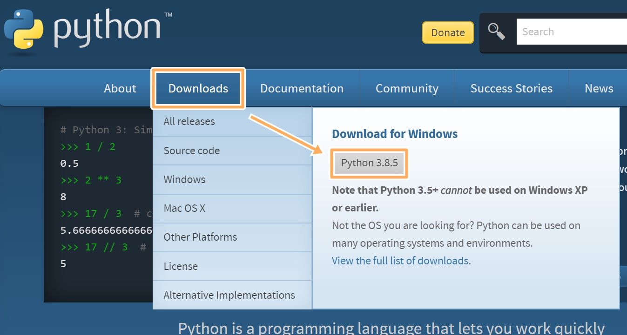Viewport: 627px width, 335px height.
Task: Click the code line '>>> 1 / 2'
Action: (88, 147)
